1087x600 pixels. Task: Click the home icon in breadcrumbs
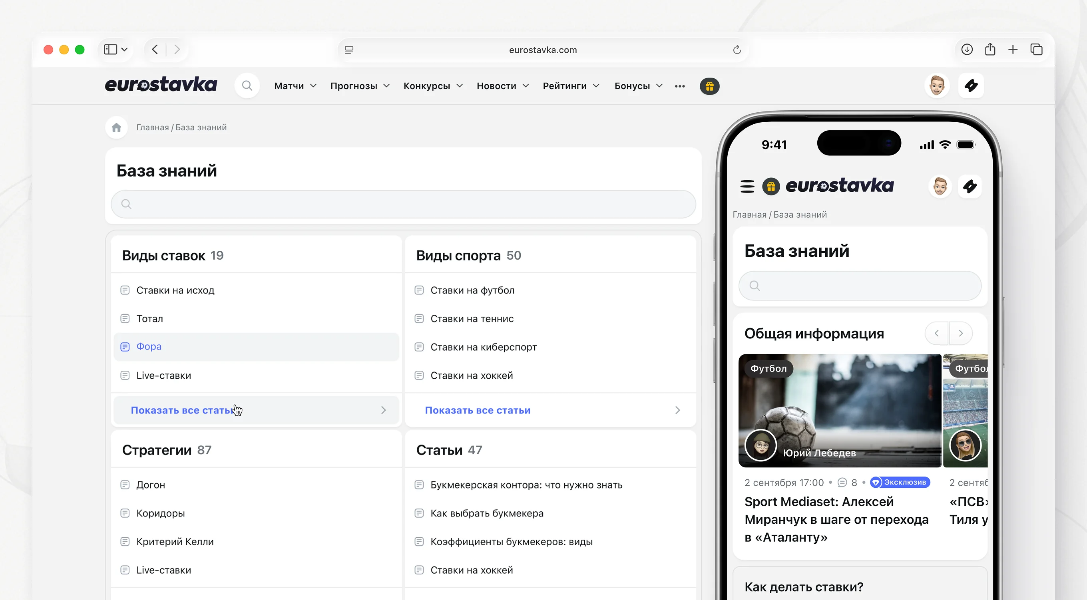tap(116, 127)
